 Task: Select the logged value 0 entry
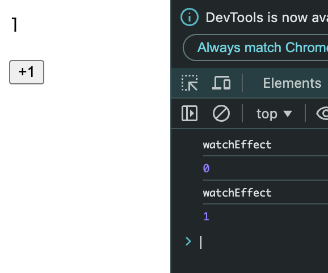(x=206, y=168)
